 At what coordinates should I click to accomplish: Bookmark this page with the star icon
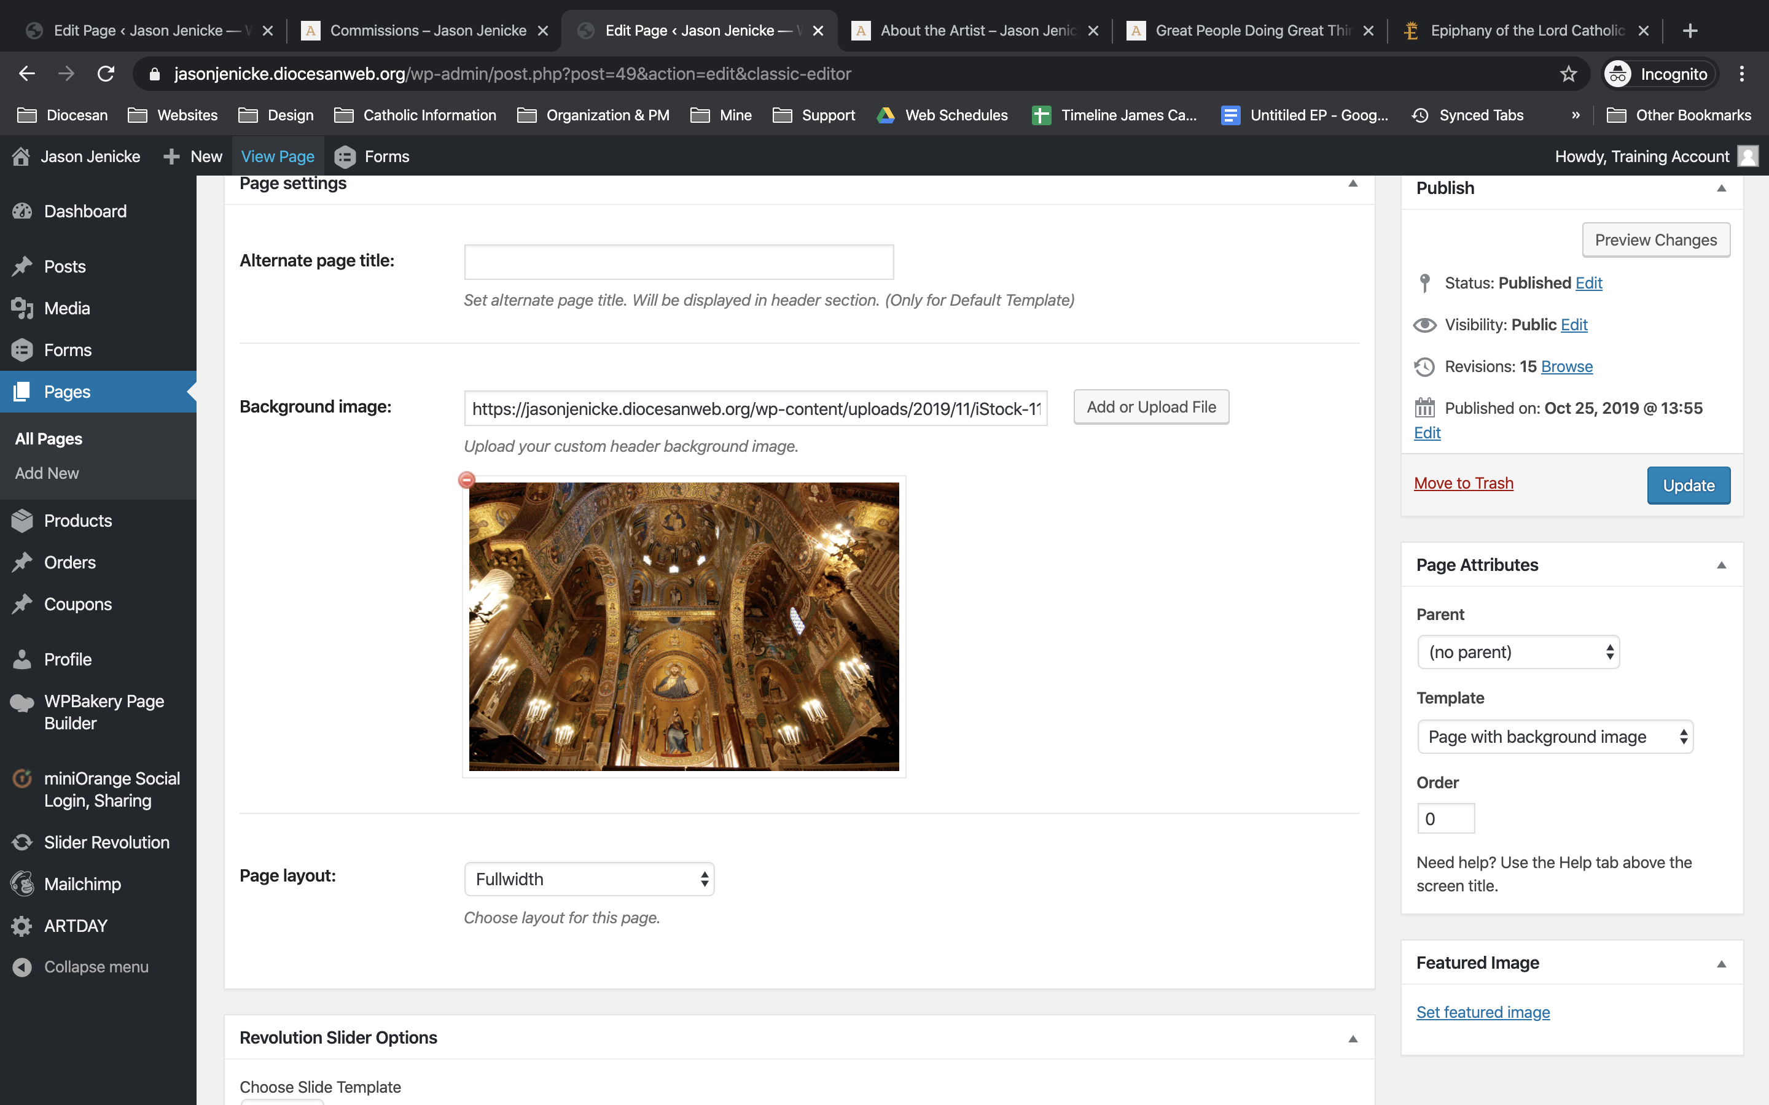[x=1568, y=74]
